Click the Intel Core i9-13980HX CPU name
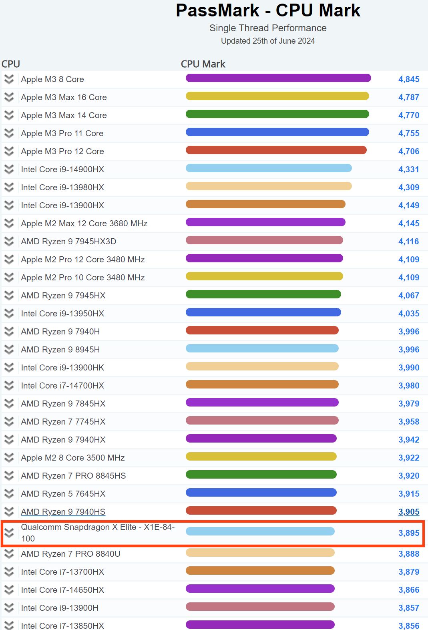The image size is (428, 630). click(62, 187)
